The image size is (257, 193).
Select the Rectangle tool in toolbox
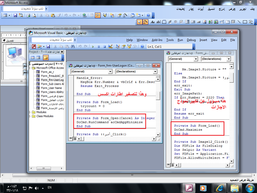245,22
